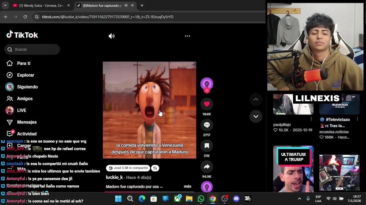Viewport: 366px width, 205px height.
Task: Open a new browser tab
Action: [x=142, y=5]
